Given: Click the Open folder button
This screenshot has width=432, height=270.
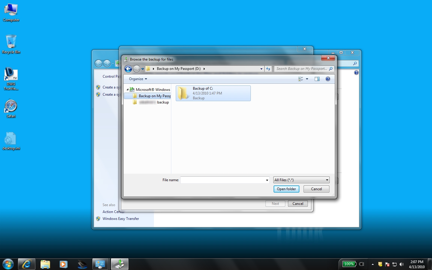Looking at the screenshot, I should click(x=286, y=189).
